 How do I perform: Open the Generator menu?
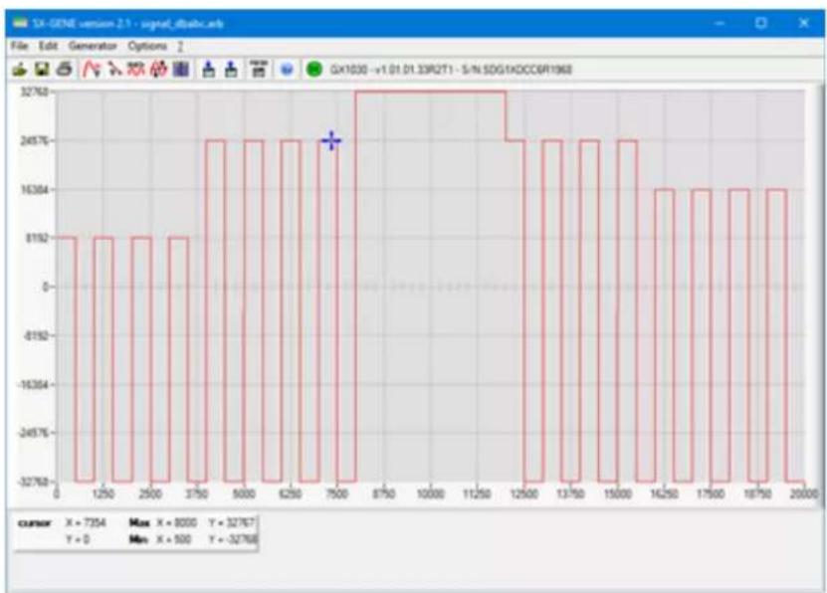click(x=93, y=46)
